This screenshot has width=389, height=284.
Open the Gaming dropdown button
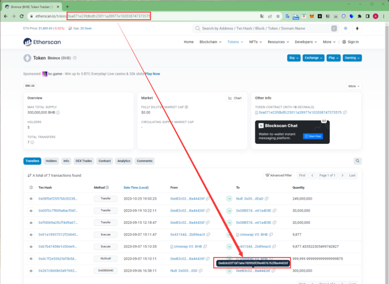coord(352,58)
